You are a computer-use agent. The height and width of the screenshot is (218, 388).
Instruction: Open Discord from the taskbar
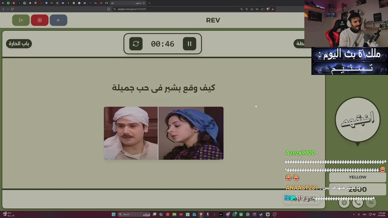228,214
